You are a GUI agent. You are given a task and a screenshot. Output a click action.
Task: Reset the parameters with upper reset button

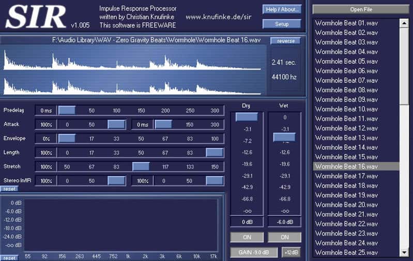tap(9, 189)
